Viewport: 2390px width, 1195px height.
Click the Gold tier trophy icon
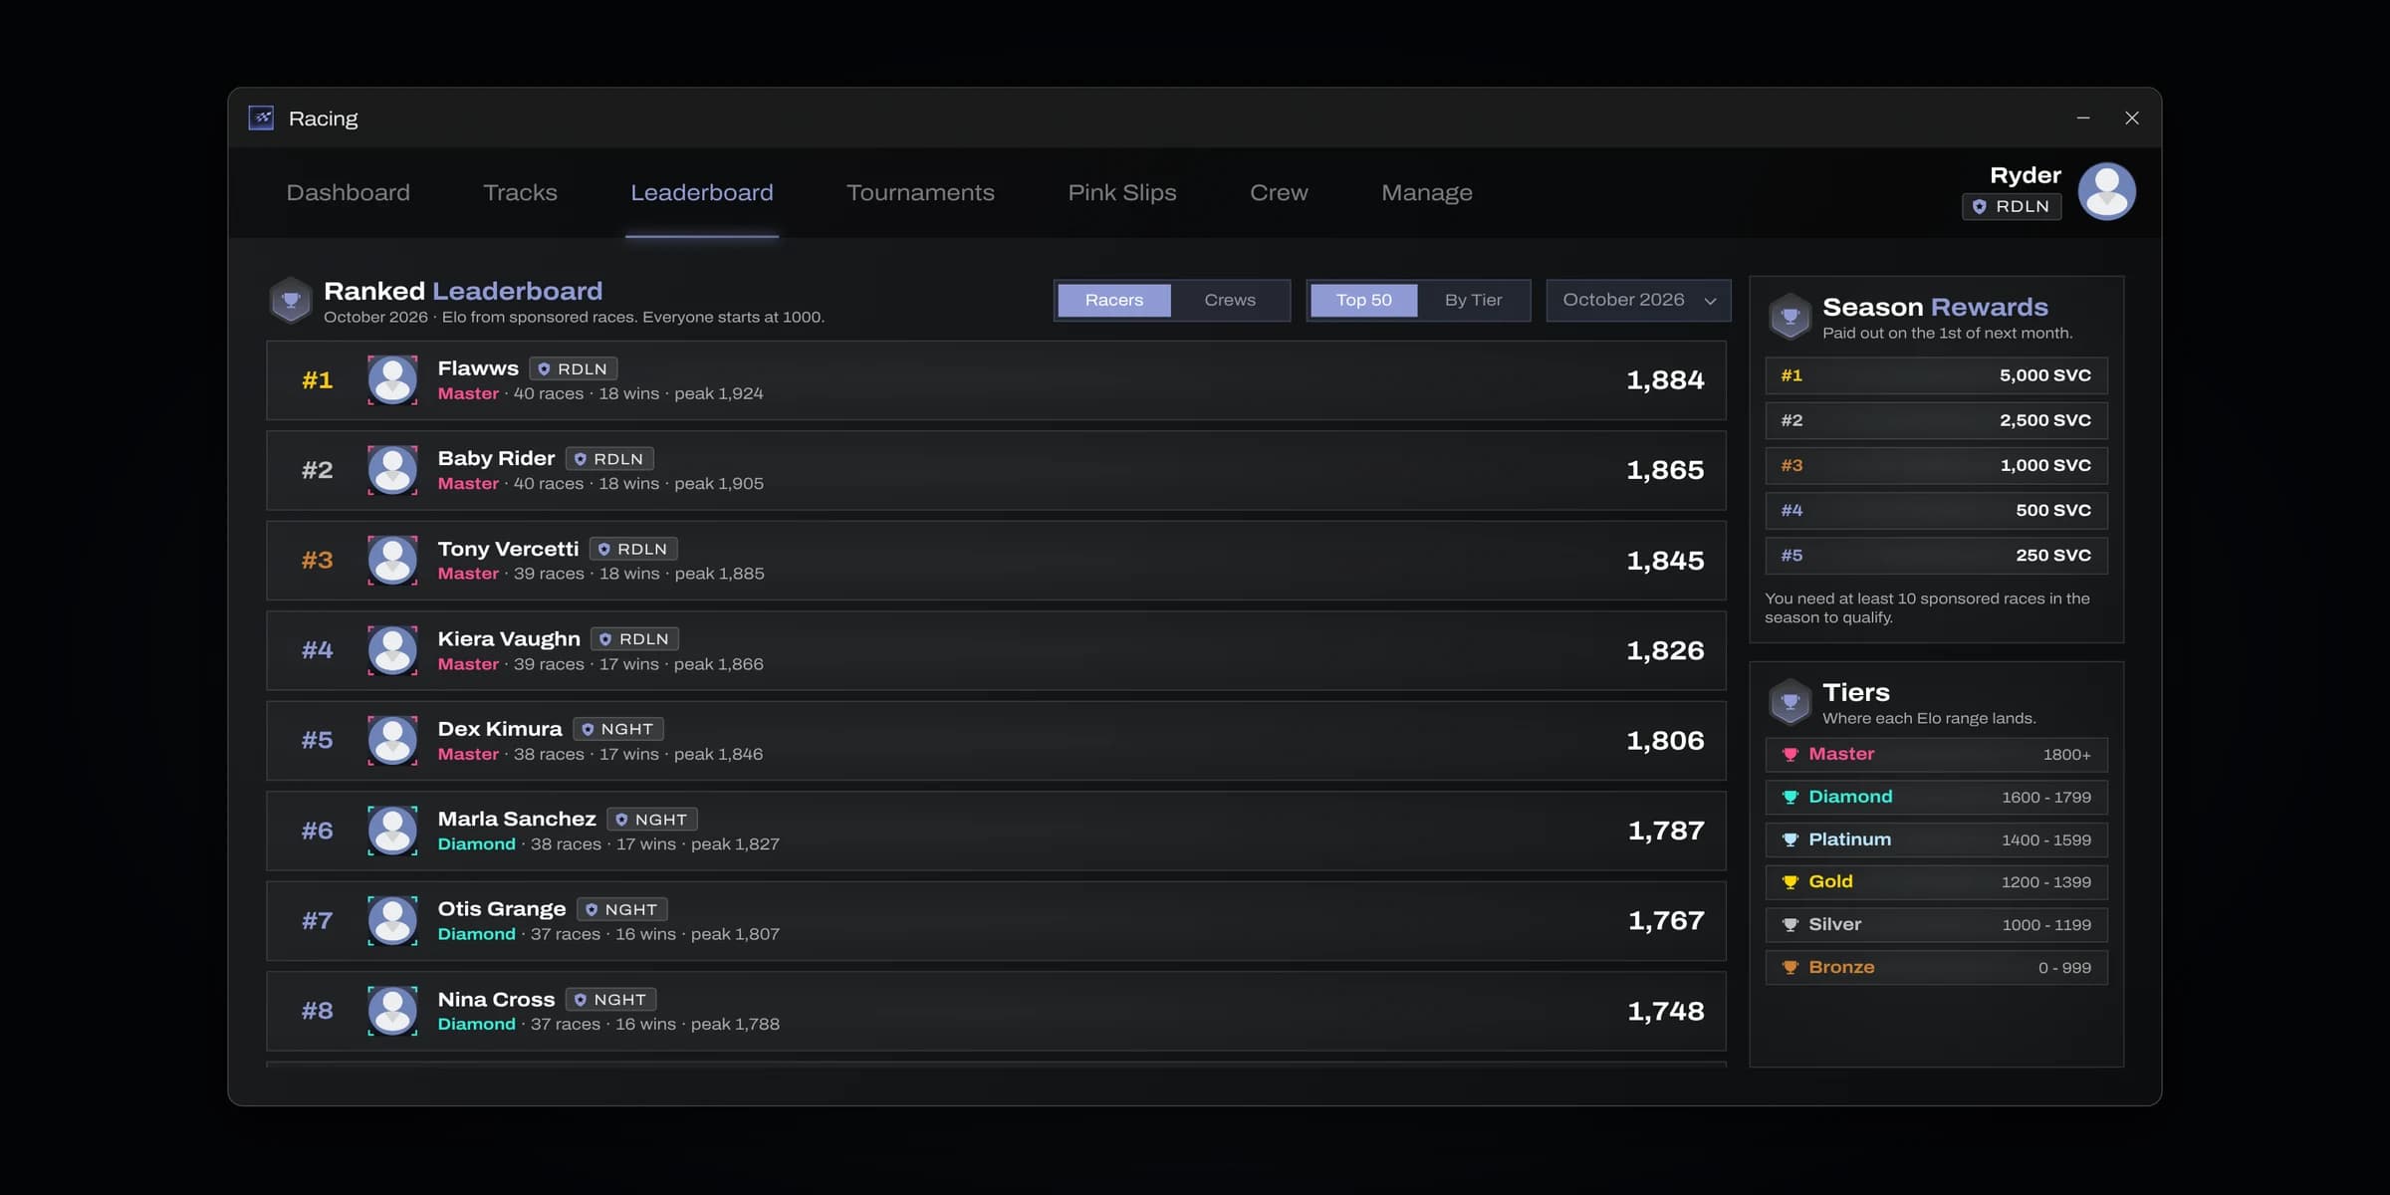pos(1790,881)
